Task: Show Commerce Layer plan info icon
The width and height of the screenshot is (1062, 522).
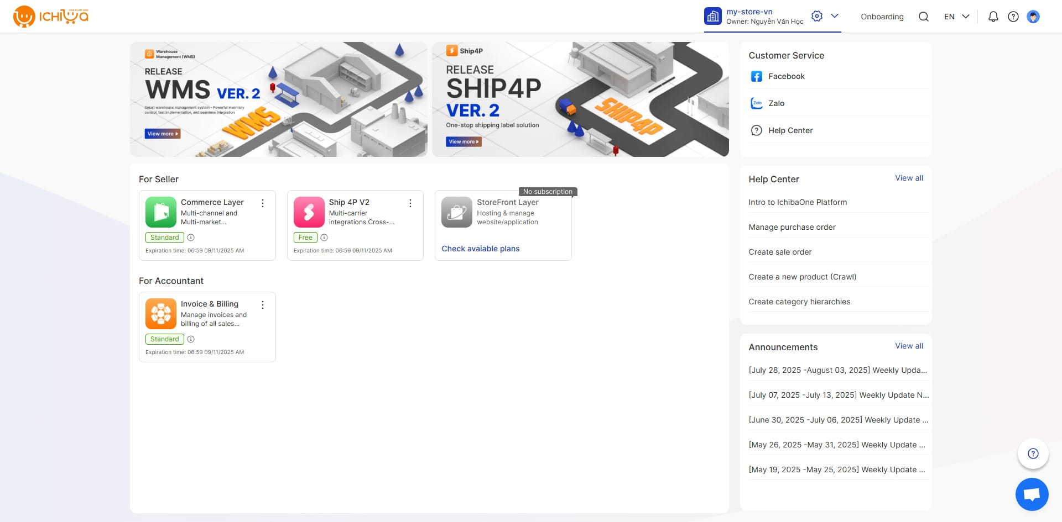Action: pos(191,238)
